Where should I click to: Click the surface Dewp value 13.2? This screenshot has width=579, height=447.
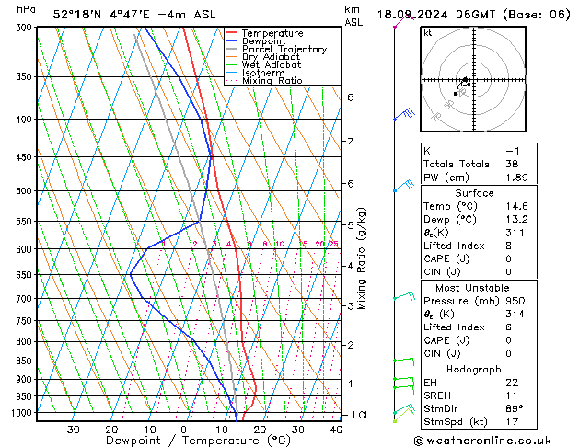[517, 220]
